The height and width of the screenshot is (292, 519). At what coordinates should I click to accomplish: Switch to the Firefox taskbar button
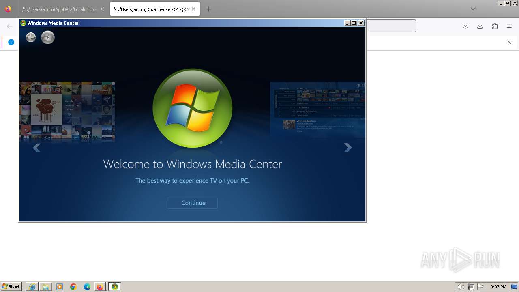click(x=100, y=287)
